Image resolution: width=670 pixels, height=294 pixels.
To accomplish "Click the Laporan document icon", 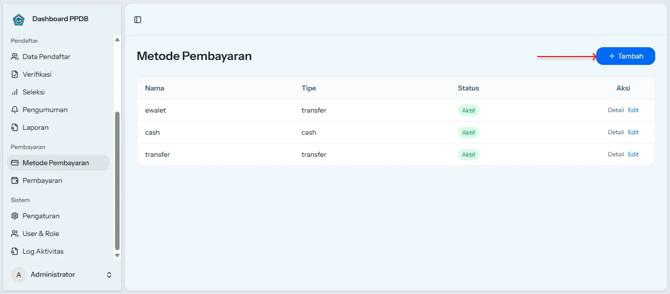I will pos(15,127).
